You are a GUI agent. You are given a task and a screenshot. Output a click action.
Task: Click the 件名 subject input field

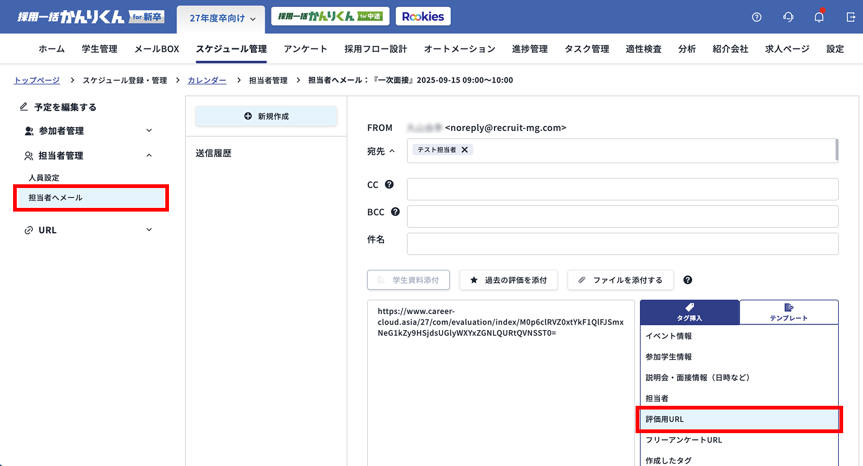pyautogui.click(x=622, y=244)
